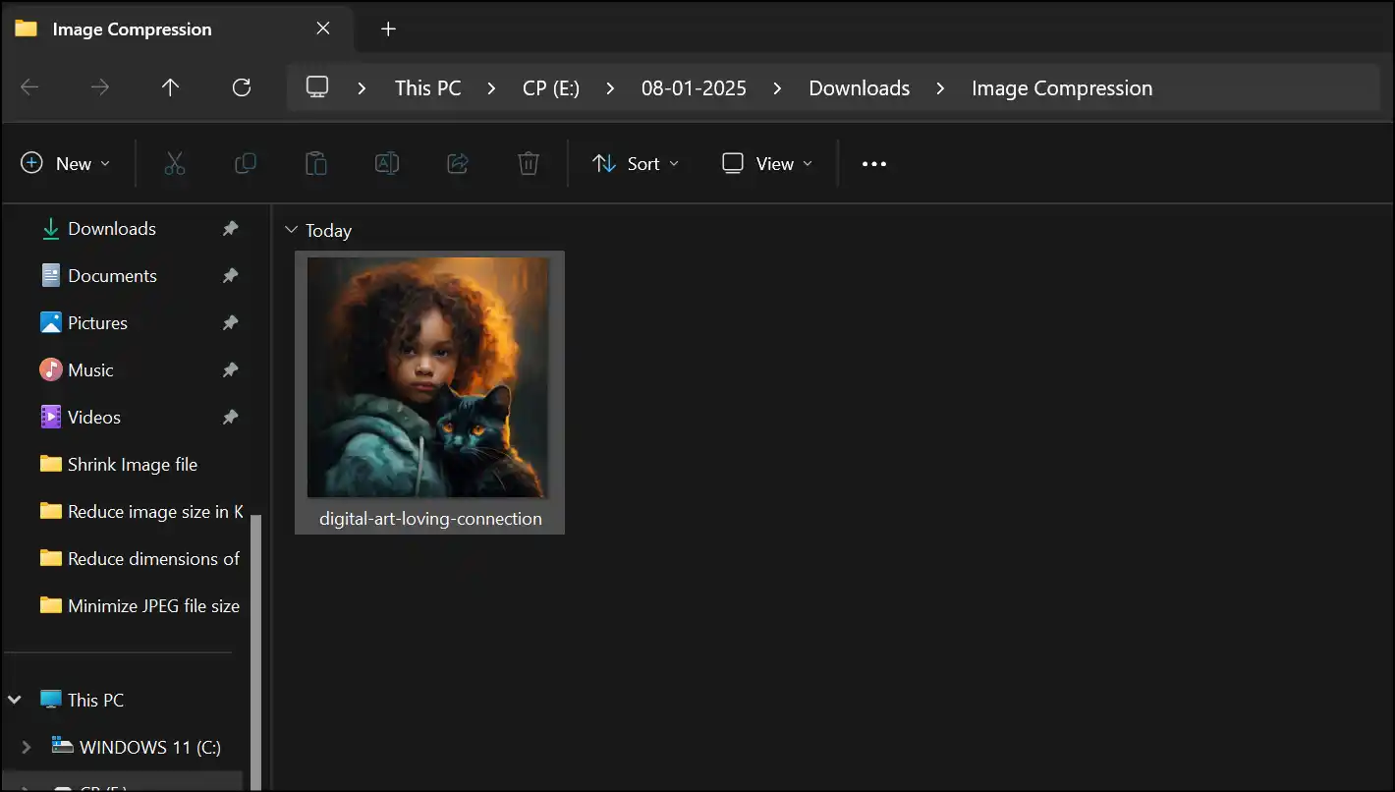Expand chevron after CP (E:) in breadcrumb
Image resolution: width=1395 pixels, height=792 pixels.
pyautogui.click(x=610, y=87)
